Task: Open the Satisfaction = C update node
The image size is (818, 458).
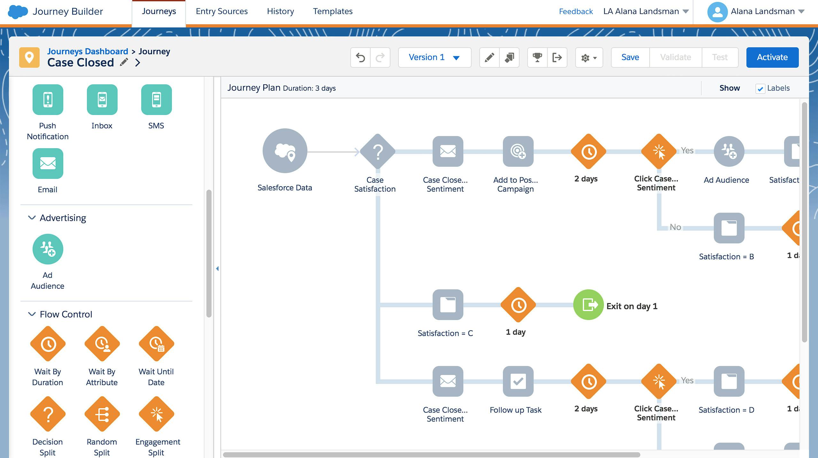Action: 448,305
